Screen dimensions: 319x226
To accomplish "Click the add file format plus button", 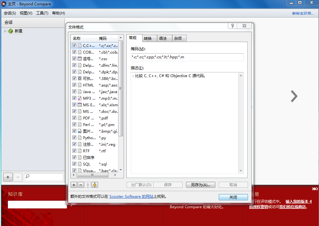I will coord(74,185).
